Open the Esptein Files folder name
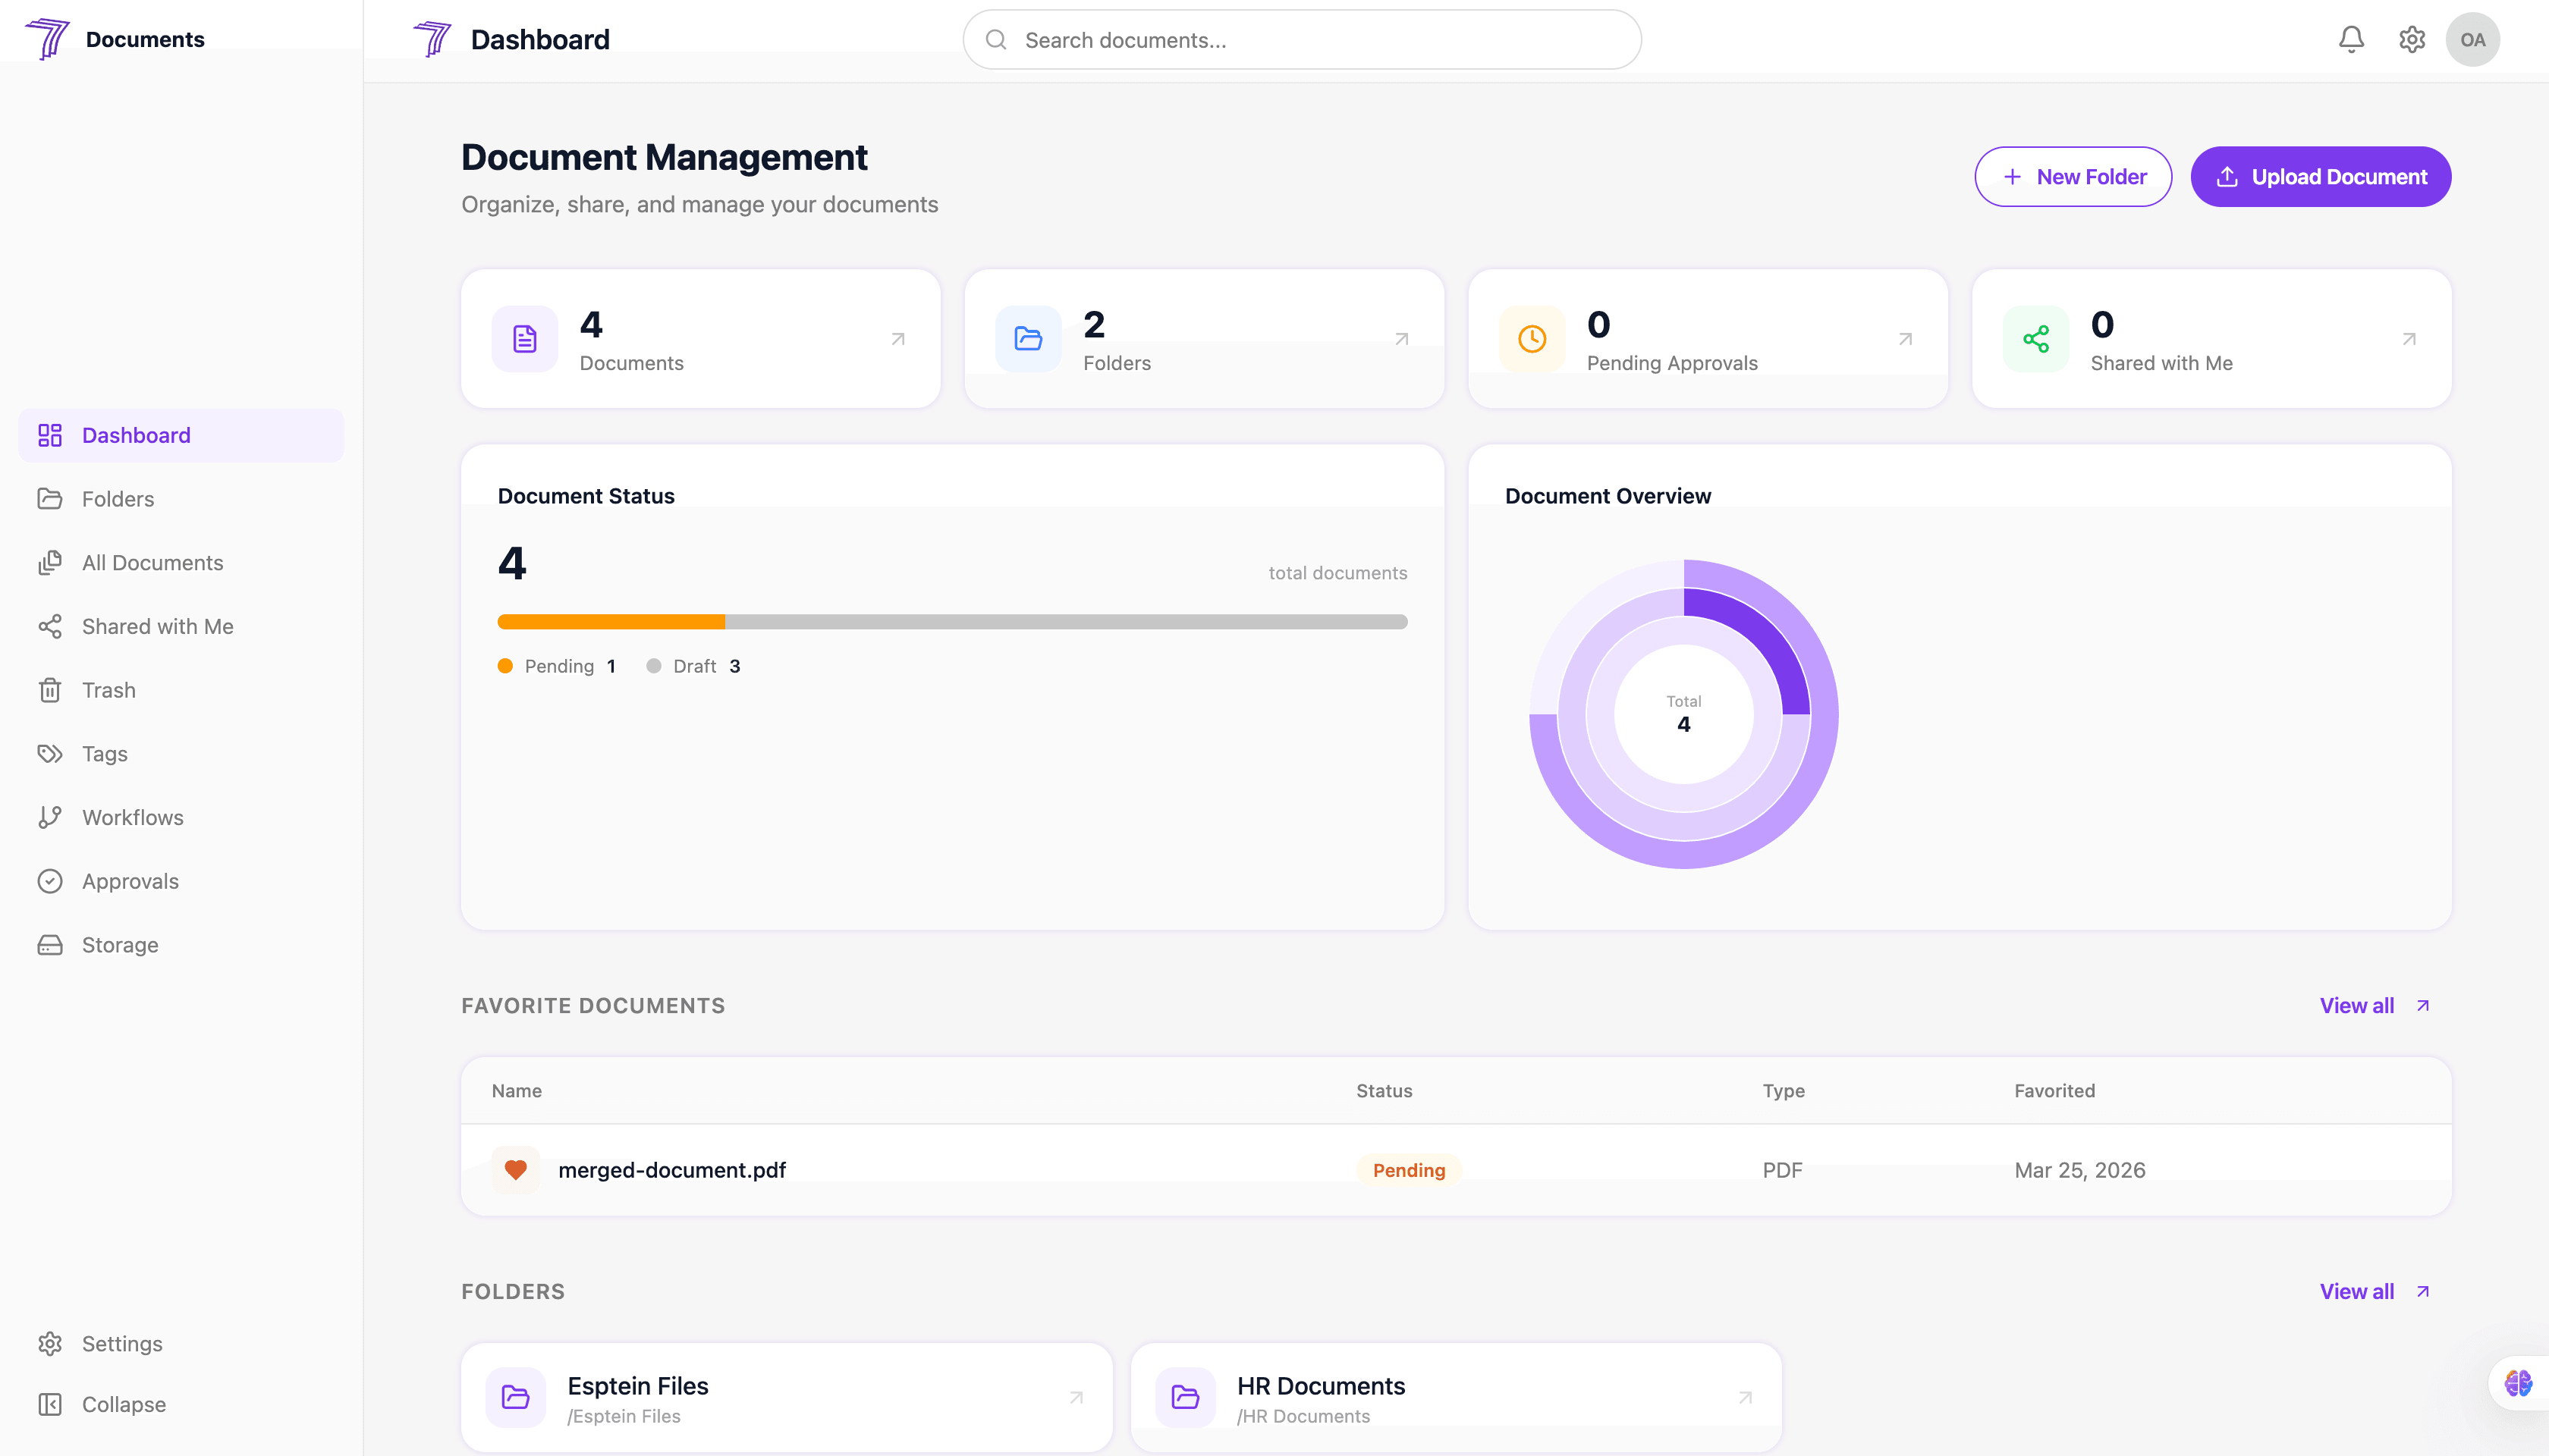Viewport: 2549px width, 1456px height. point(637,1386)
